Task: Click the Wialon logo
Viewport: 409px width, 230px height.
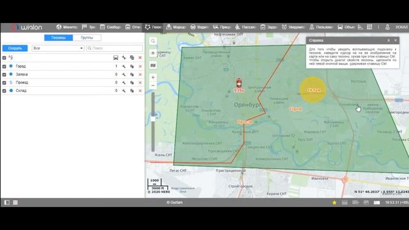Action: pos(26,27)
